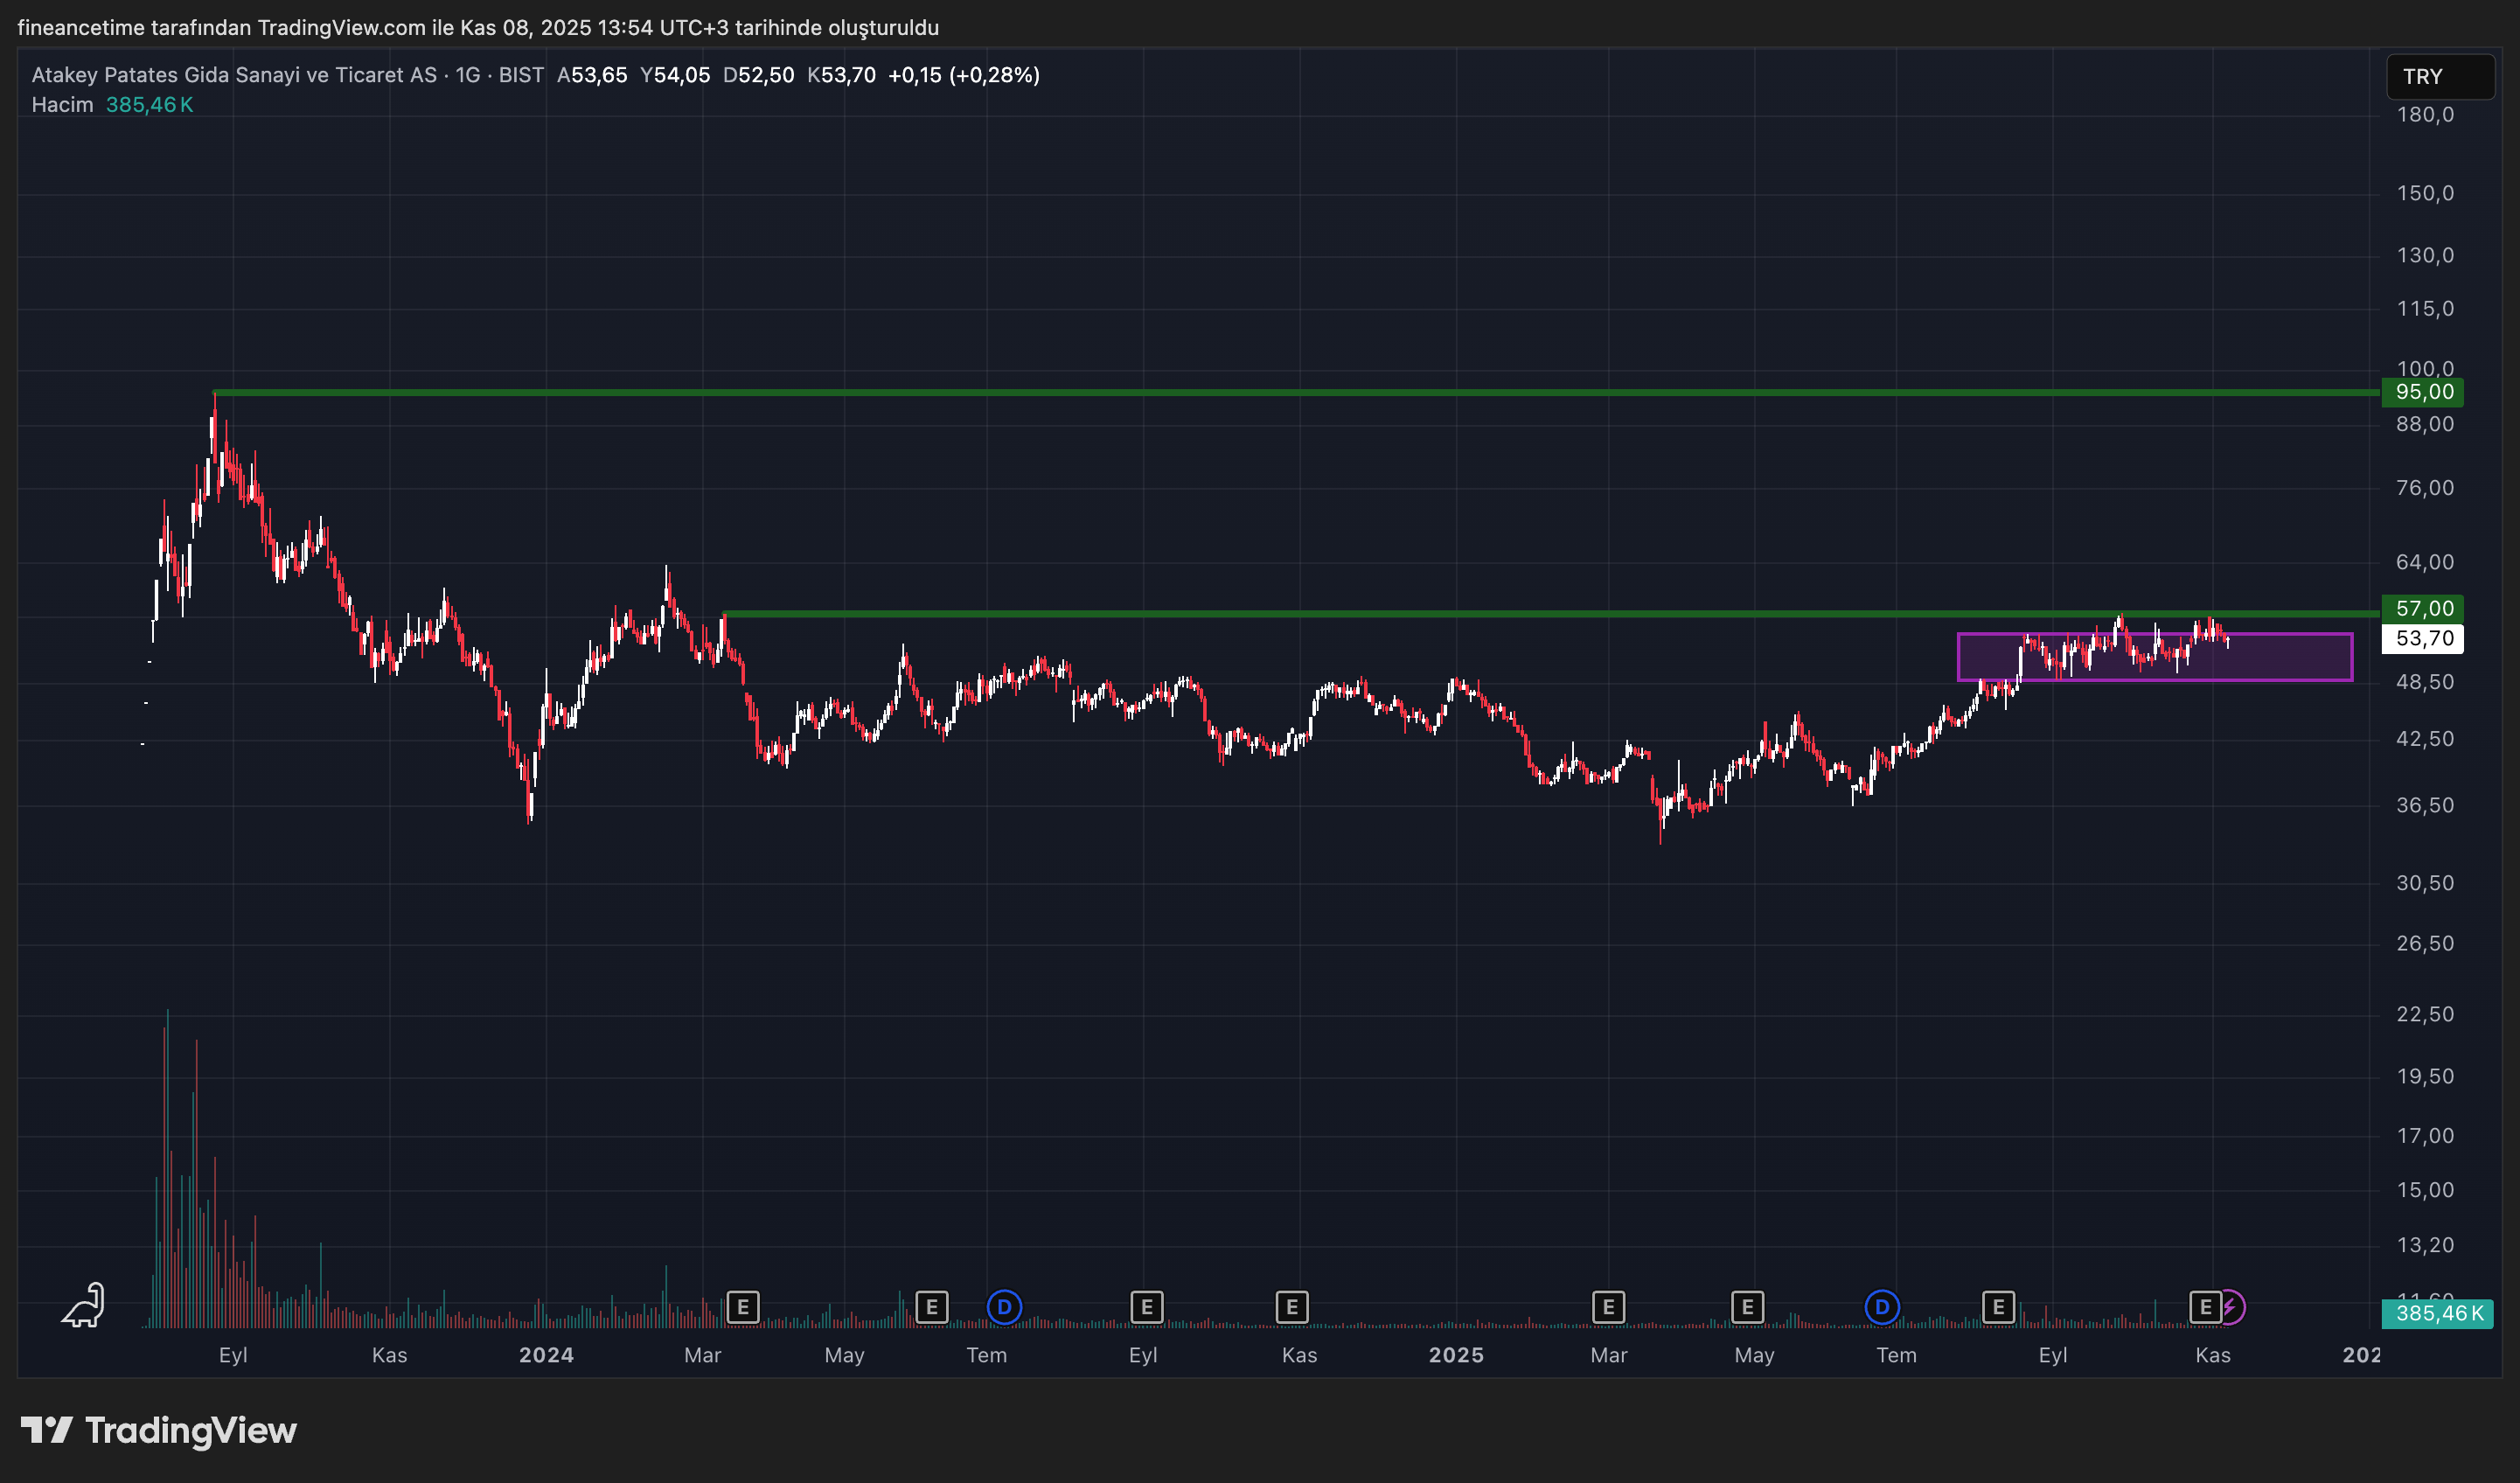
Task: Click the earnings E marker near Mar 2024
Action: (x=742, y=1307)
